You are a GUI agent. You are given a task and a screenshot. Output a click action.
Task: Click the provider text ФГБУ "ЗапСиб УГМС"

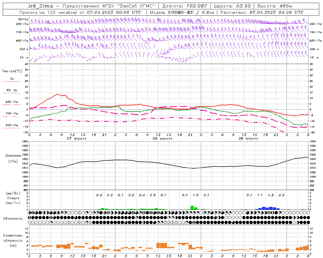(x=129, y=6)
